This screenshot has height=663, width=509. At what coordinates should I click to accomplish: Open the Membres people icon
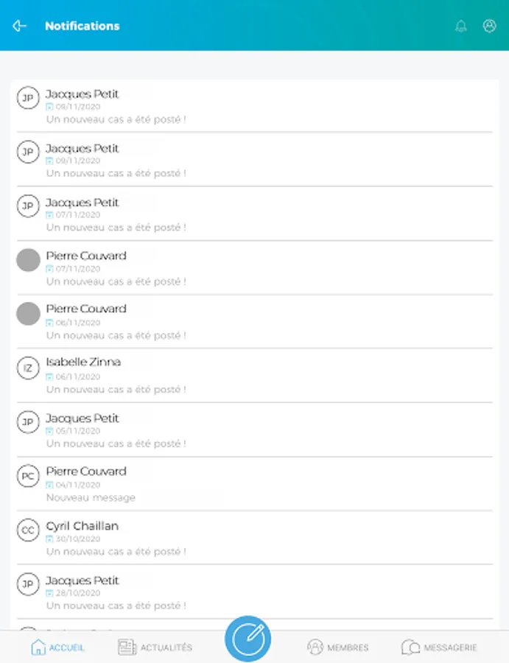point(315,647)
